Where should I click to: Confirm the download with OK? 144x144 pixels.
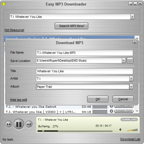tap(98, 99)
